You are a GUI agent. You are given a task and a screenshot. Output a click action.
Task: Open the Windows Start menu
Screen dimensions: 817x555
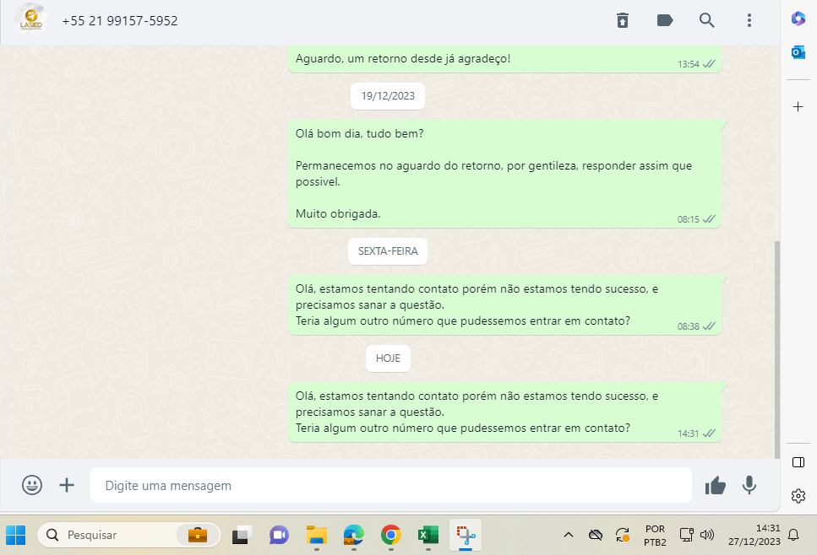tap(16, 535)
